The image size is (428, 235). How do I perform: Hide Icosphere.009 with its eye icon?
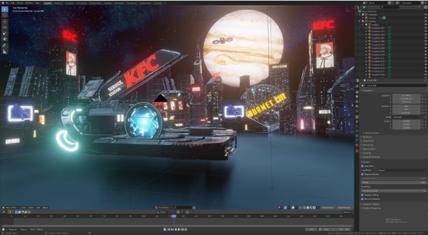coord(425,52)
